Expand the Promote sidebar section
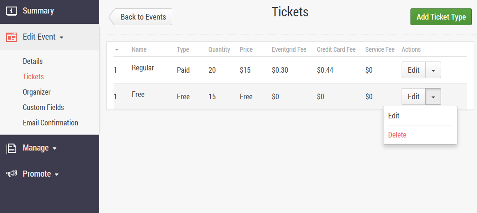The width and height of the screenshot is (477, 213). click(41, 174)
